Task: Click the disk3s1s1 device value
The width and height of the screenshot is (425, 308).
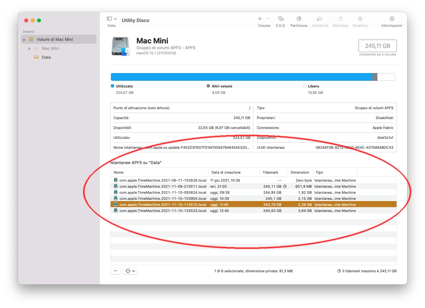Action: 385,138
